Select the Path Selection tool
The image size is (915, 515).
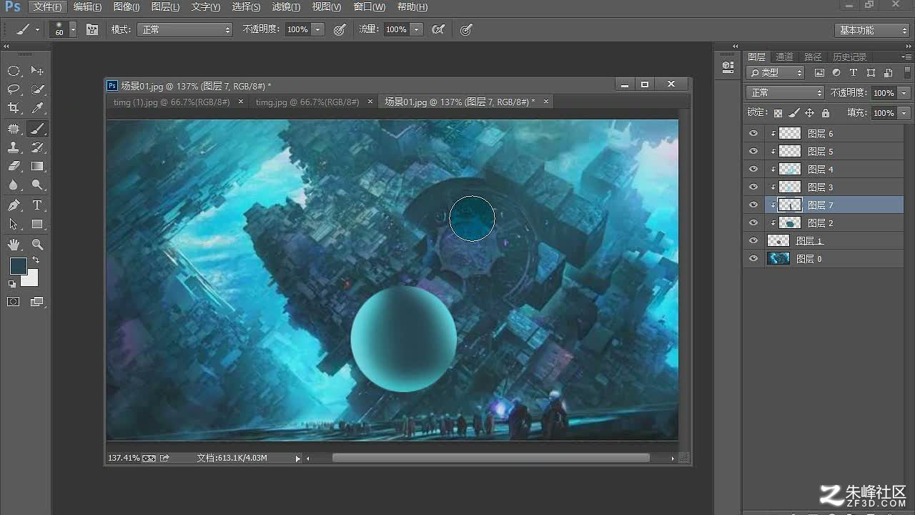tap(14, 224)
